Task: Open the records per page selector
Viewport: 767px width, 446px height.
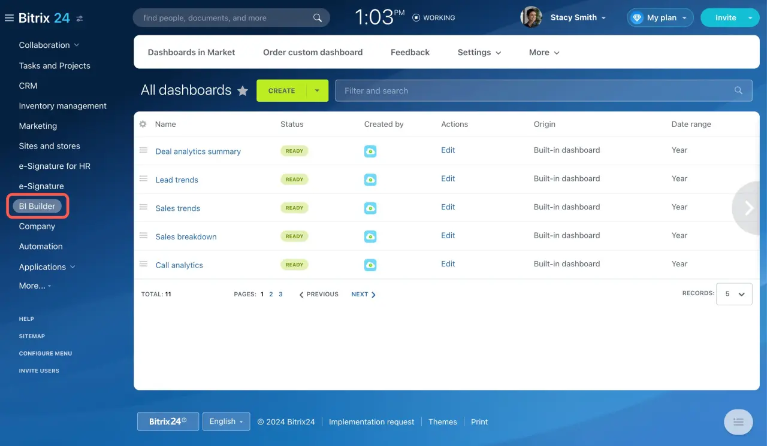Action: 733,293
